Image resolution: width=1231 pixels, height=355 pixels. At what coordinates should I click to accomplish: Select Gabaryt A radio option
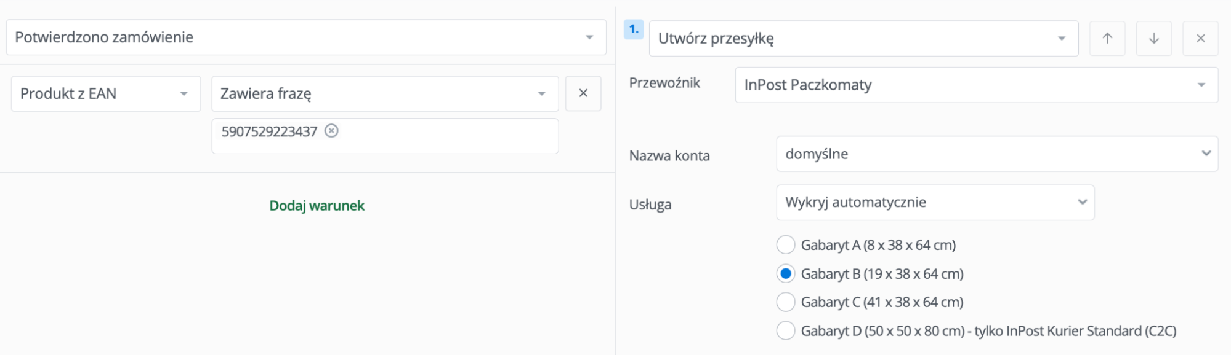786,245
